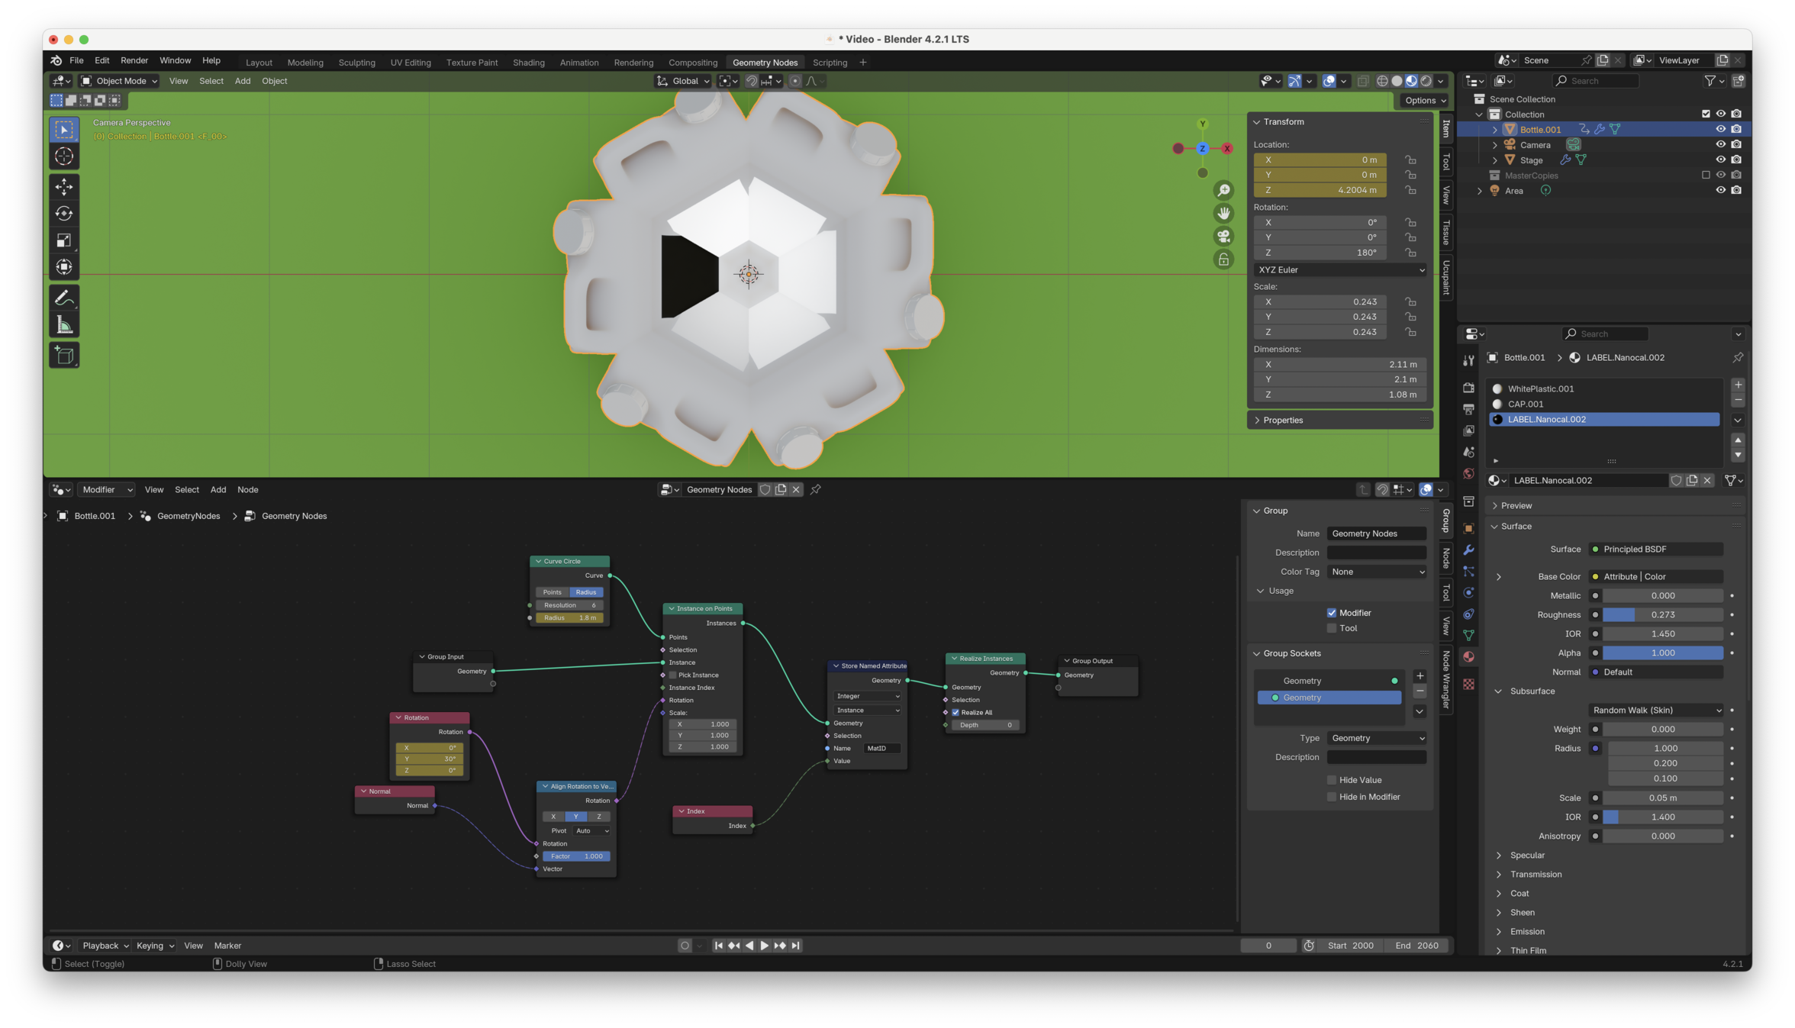Check the Hide Value checkbox
1795x1028 pixels.
(x=1332, y=780)
